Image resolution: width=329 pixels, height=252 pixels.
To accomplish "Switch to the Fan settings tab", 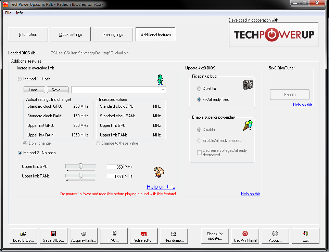I will (x=113, y=34).
